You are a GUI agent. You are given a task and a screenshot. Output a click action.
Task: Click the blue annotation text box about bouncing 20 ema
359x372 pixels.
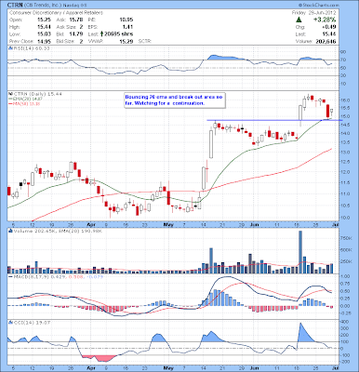pyautogui.click(x=174, y=100)
